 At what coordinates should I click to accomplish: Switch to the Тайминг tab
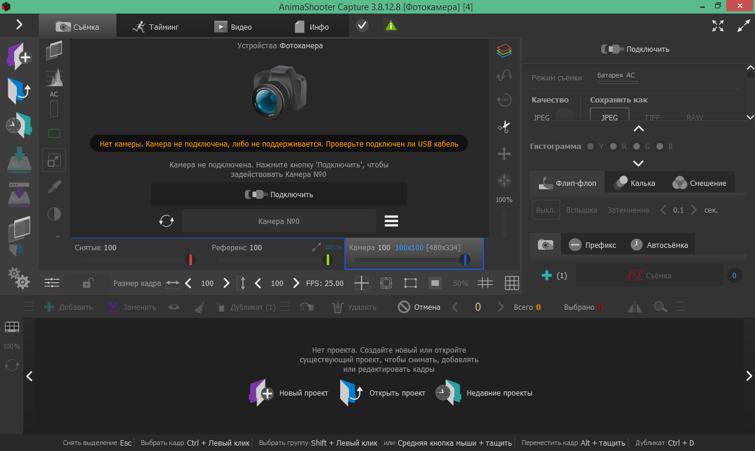pyautogui.click(x=156, y=27)
